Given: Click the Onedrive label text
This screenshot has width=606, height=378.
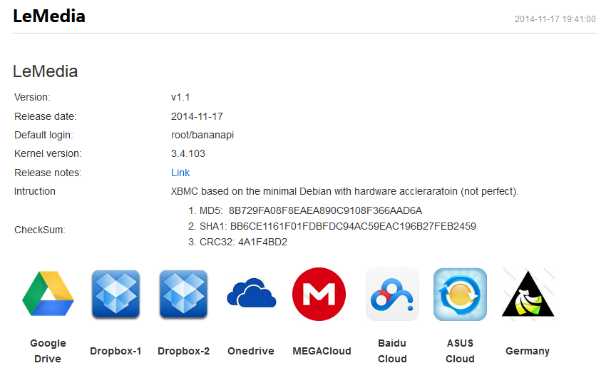Looking at the screenshot, I should point(251,351).
